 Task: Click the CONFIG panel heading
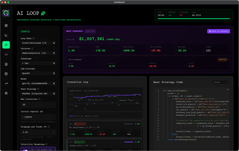tap(25, 32)
